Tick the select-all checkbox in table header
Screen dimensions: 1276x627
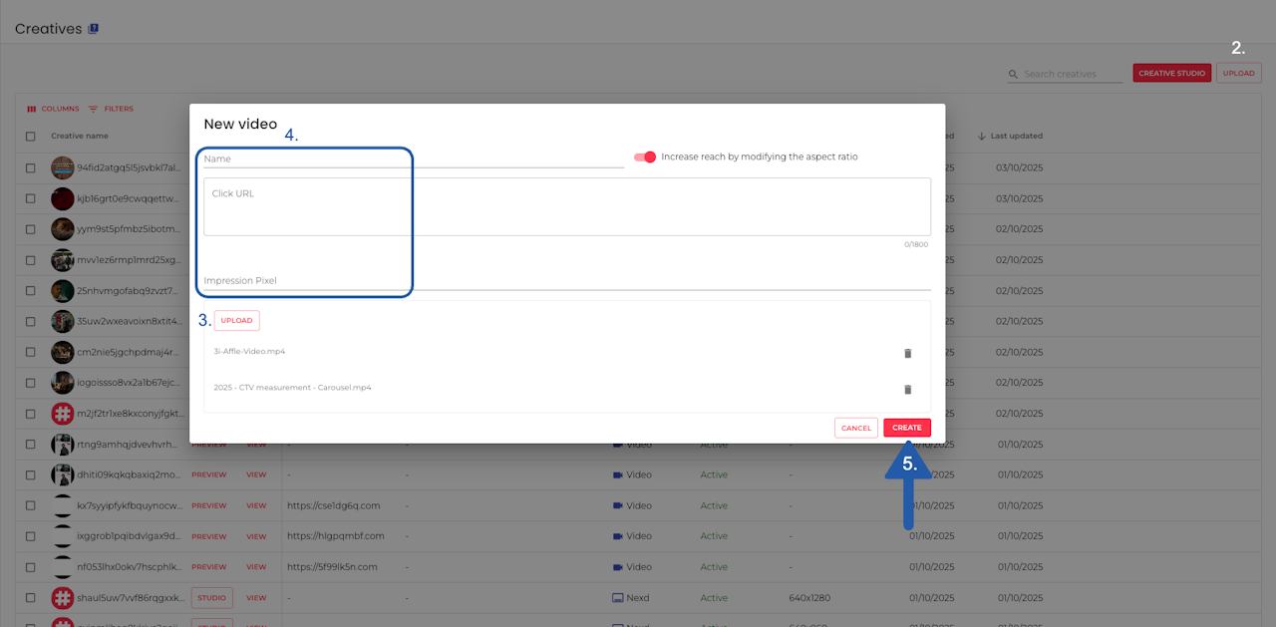31,136
